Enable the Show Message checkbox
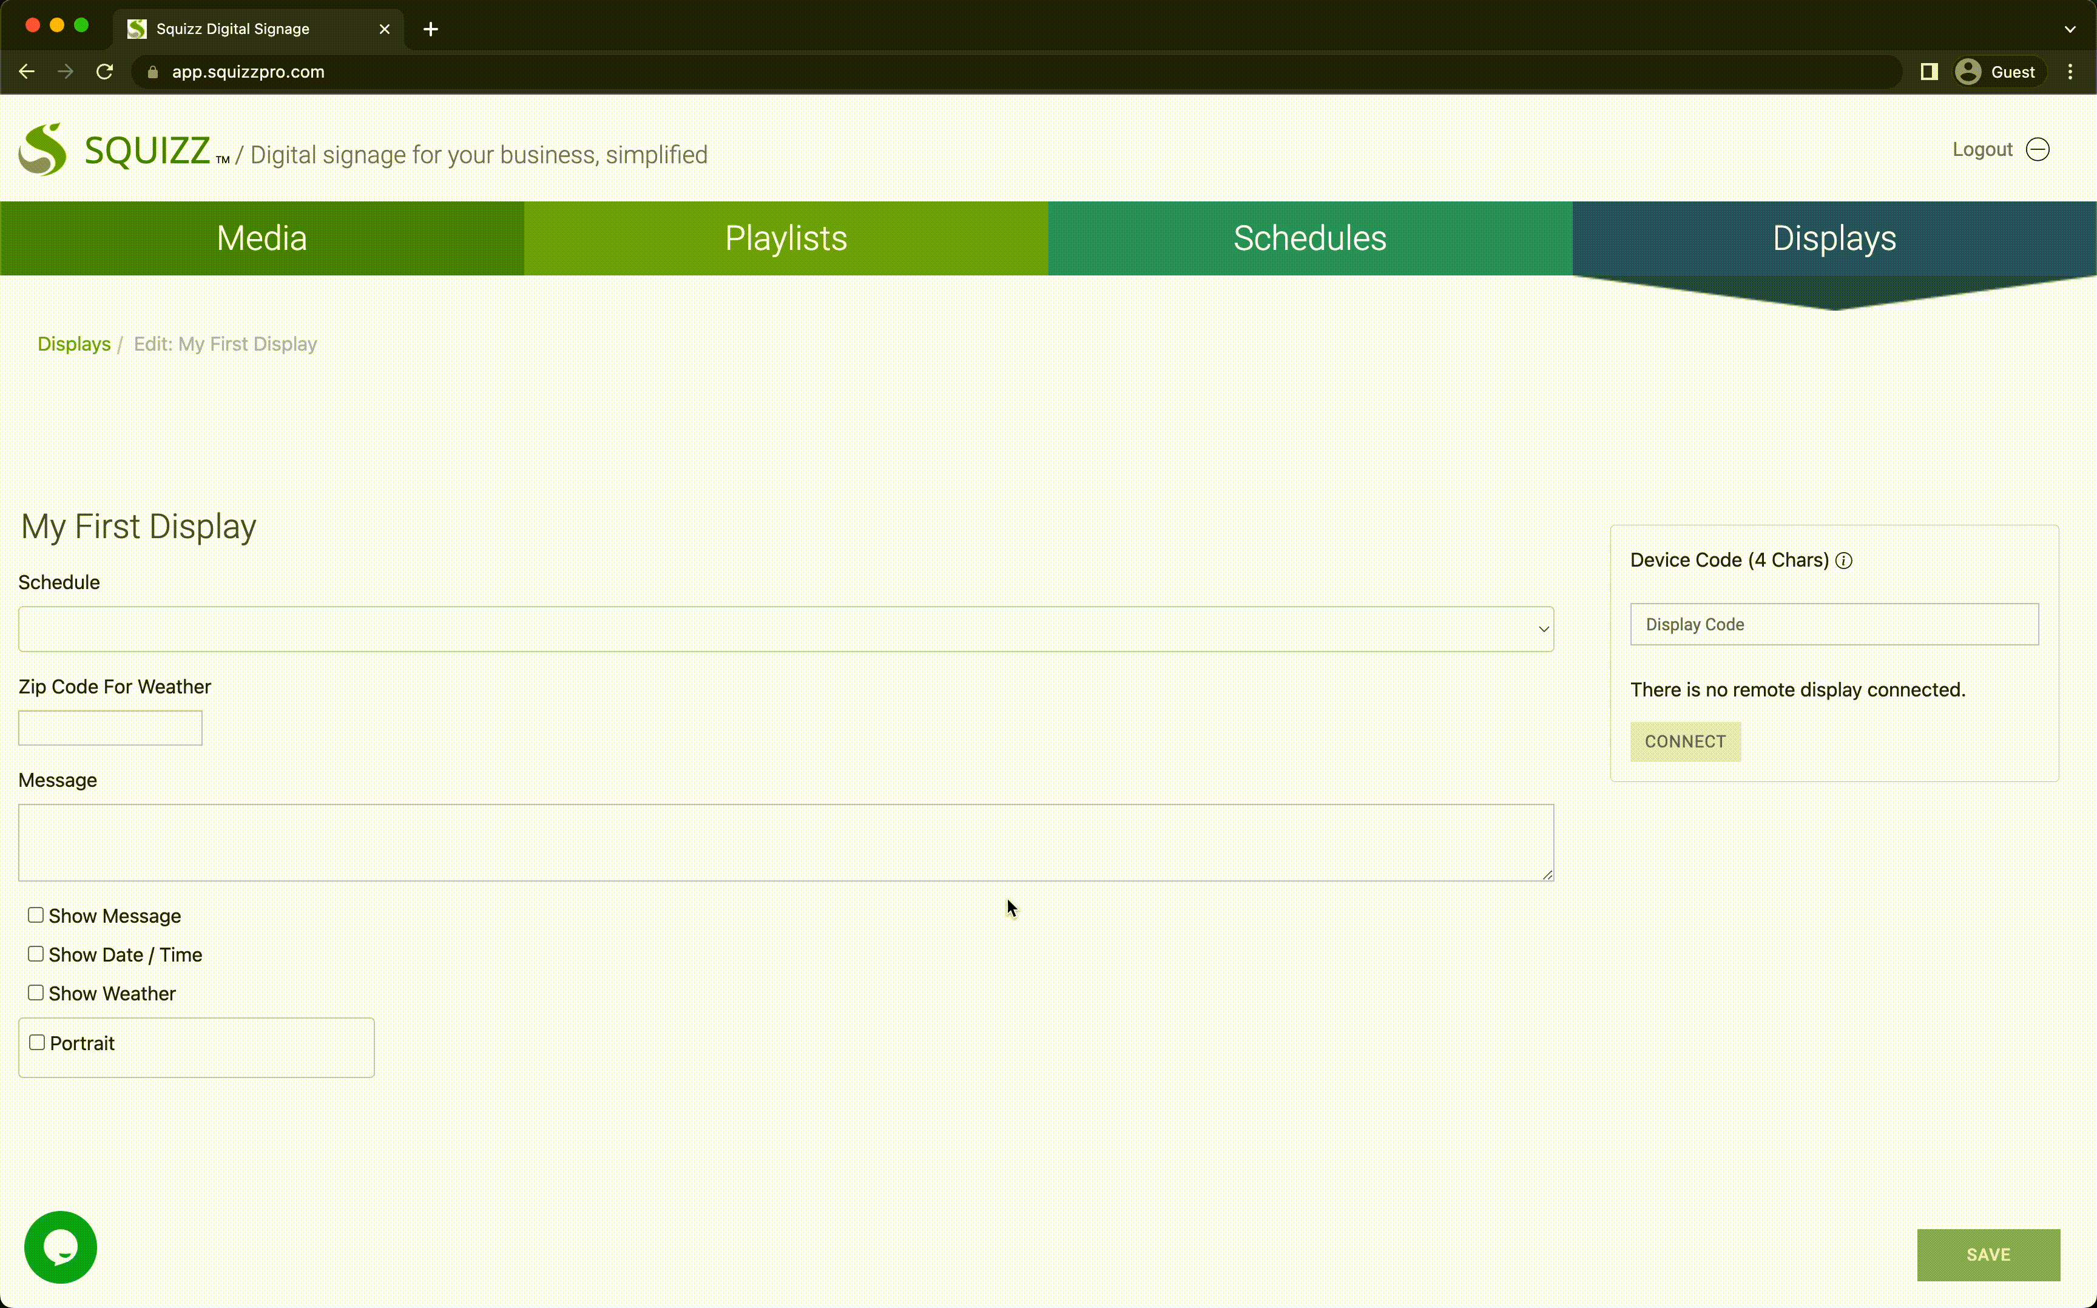The height and width of the screenshot is (1308, 2097). coord(35,914)
